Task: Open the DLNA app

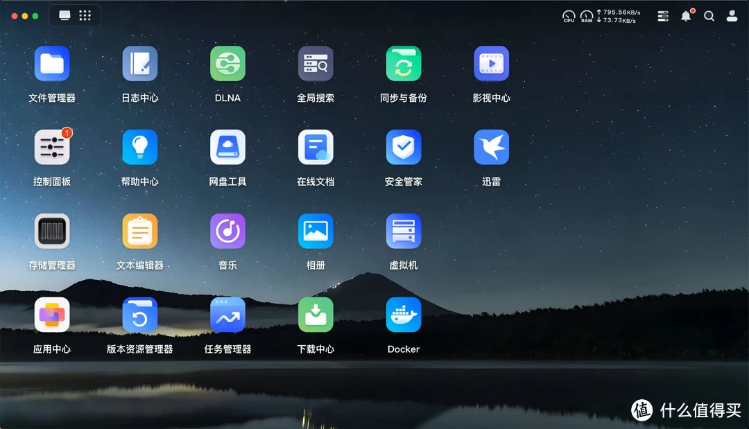Action: [x=227, y=64]
